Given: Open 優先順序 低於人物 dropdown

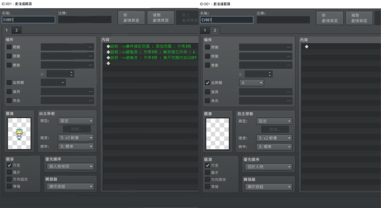Looking at the screenshot, I should point(268,167).
